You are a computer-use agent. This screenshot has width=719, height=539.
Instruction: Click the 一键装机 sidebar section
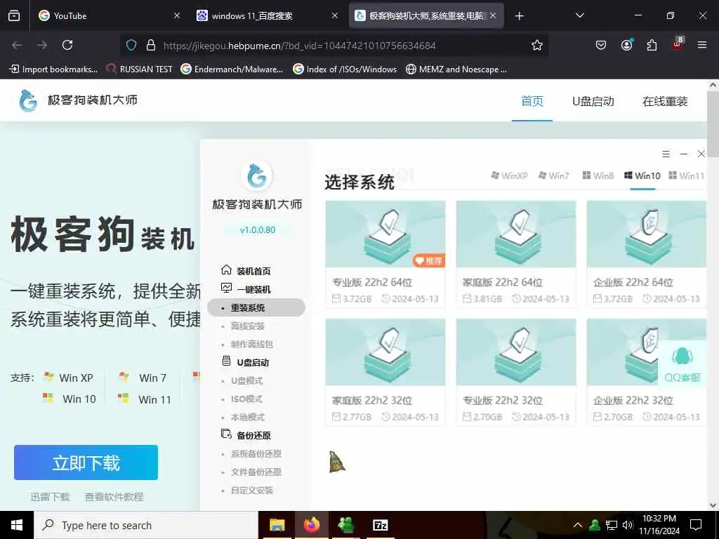click(246, 289)
